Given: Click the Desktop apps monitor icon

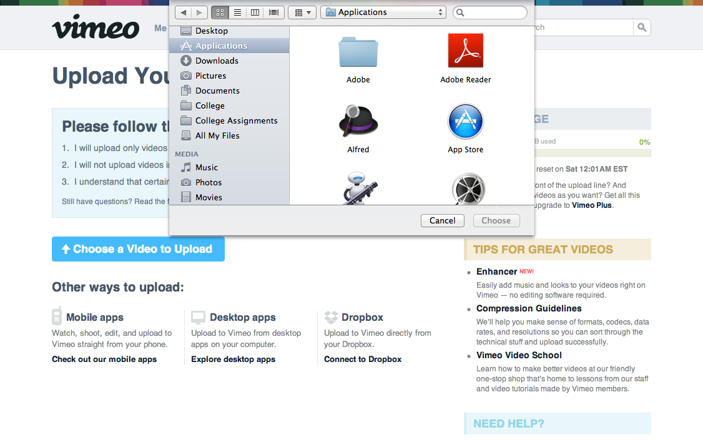Looking at the screenshot, I should point(198,317).
